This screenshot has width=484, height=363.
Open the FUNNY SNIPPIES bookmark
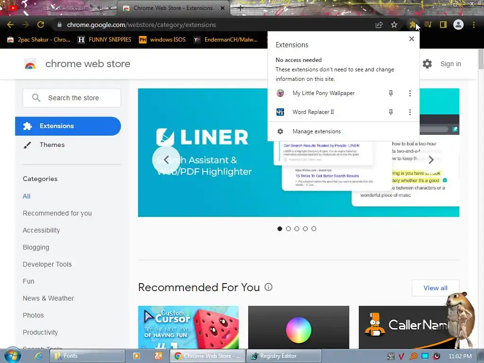click(x=104, y=40)
